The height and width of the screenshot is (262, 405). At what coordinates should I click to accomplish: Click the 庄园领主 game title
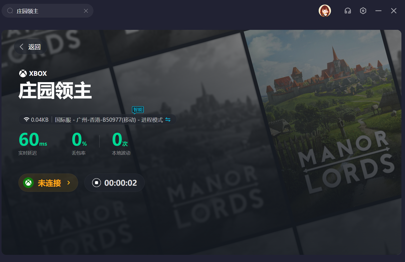point(55,91)
